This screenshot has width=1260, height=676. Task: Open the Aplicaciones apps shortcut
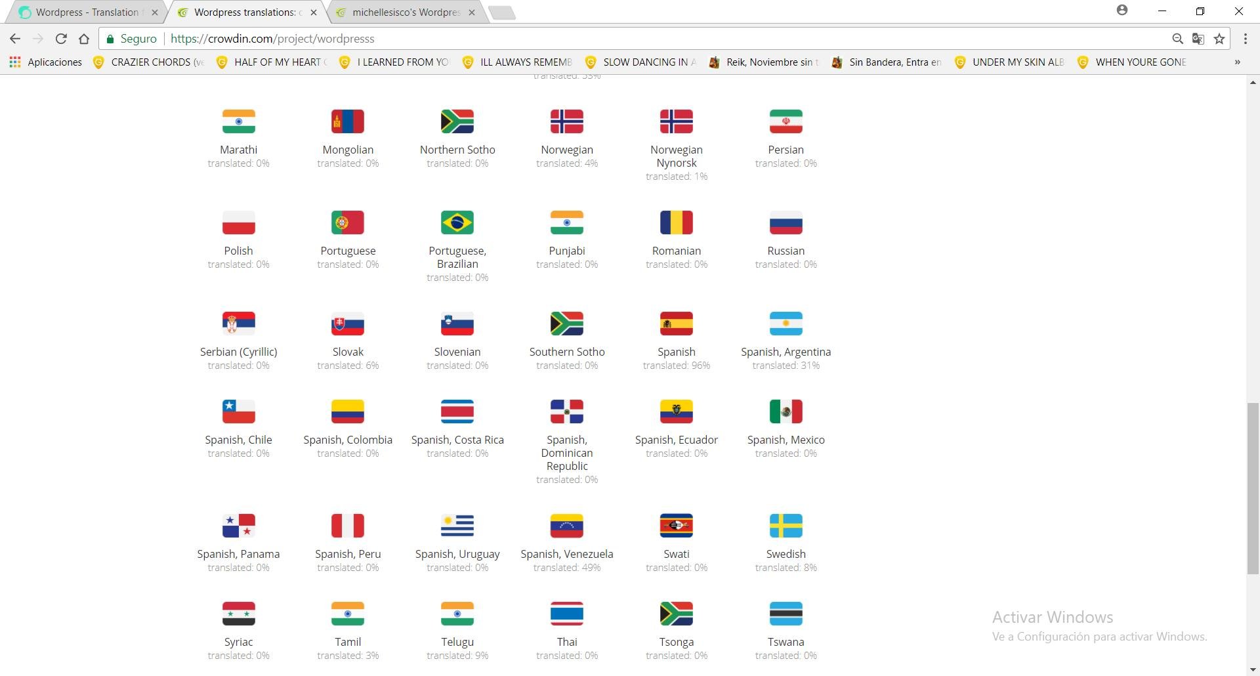pos(46,62)
